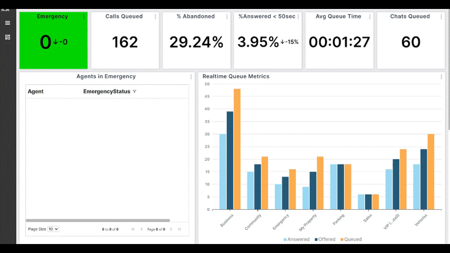The image size is (450, 253).
Task: Click the "Page 0 of 0" indicator
Action: [156, 229]
